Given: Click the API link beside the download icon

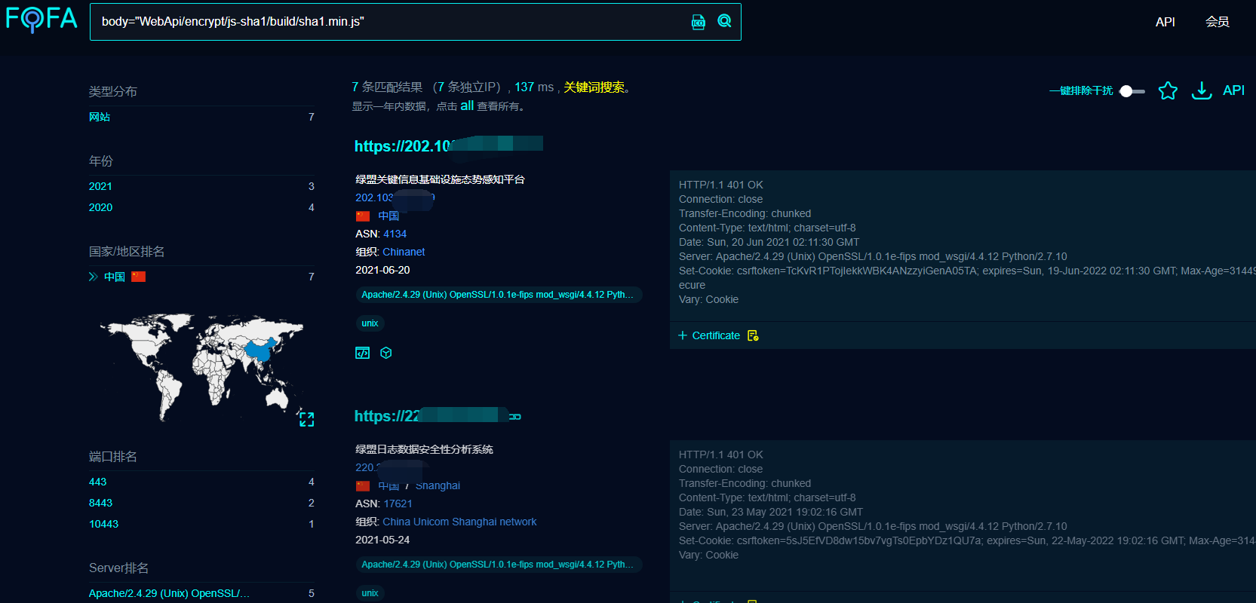Looking at the screenshot, I should click(x=1234, y=90).
